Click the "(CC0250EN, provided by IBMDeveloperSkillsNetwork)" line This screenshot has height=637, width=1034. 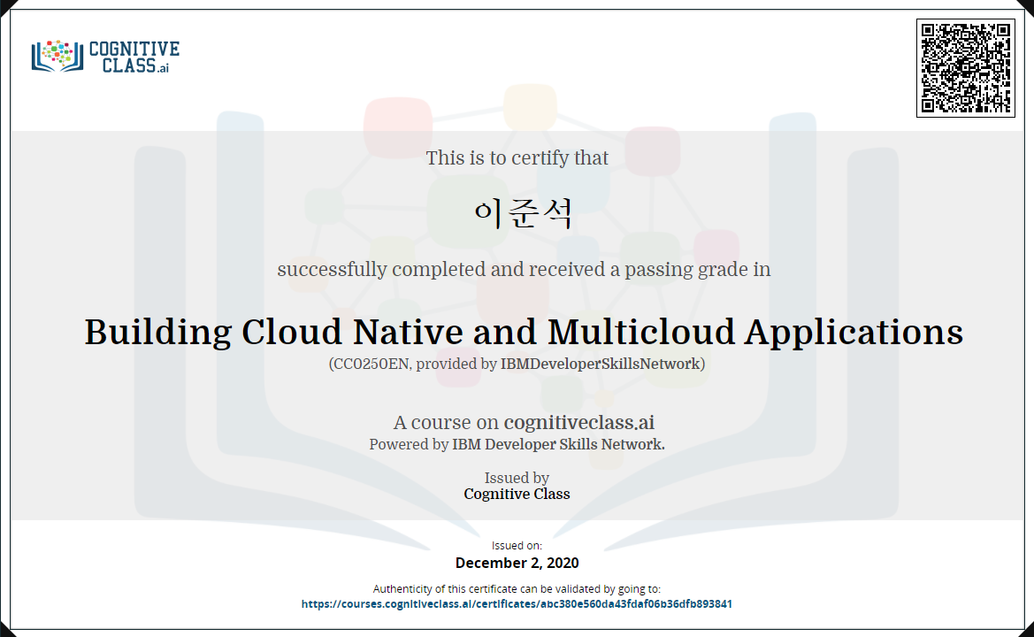pyautogui.click(x=517, y=364)
